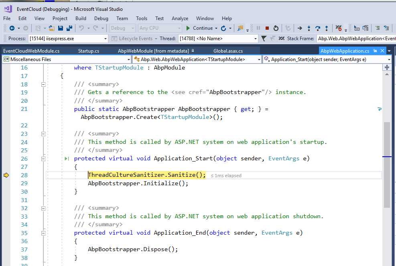Viewport: 396px width, 266px height.
Task: Open the document tab overflow dropdown
Action: [x=389, y=51]
